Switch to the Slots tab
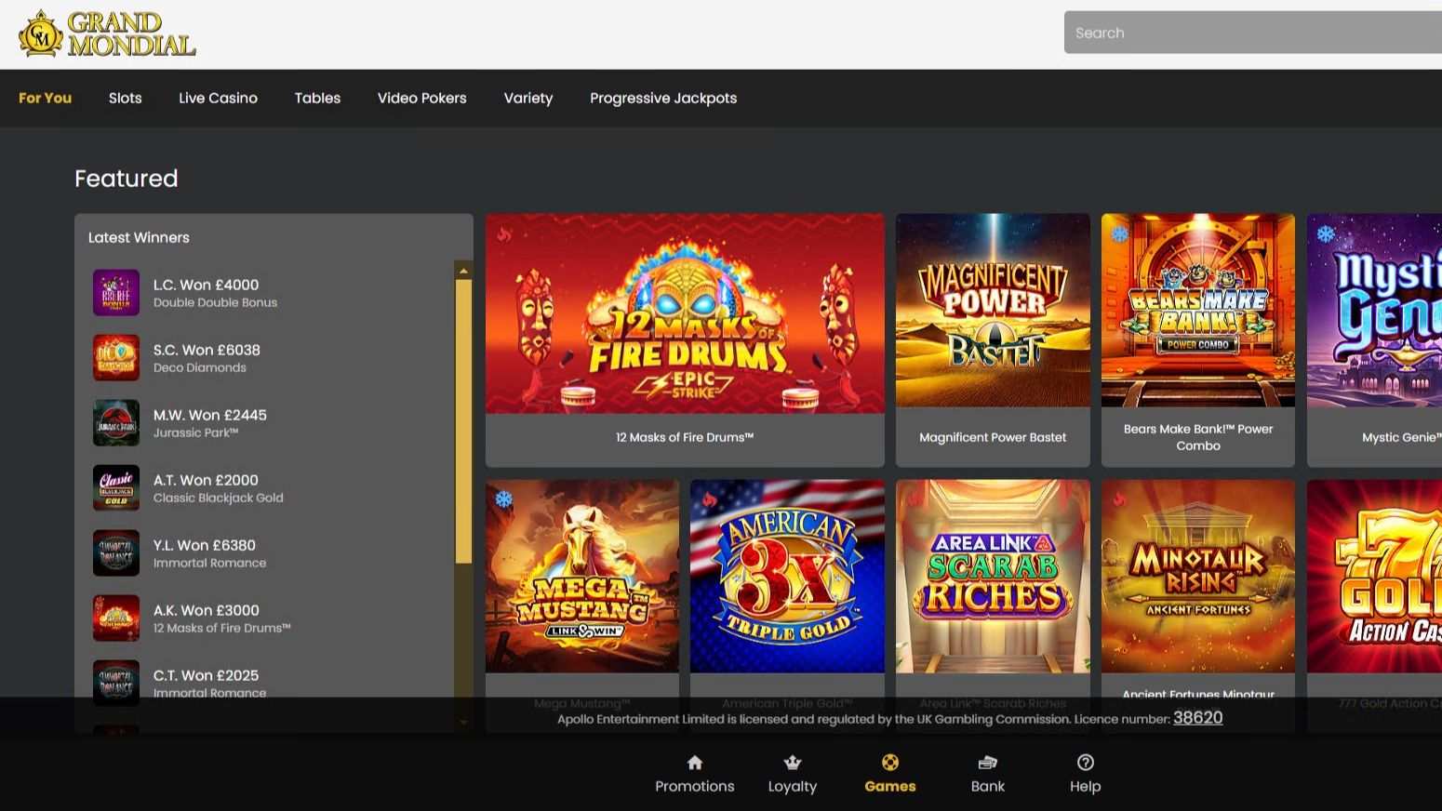1442x811 pixels. coord(125,98)
